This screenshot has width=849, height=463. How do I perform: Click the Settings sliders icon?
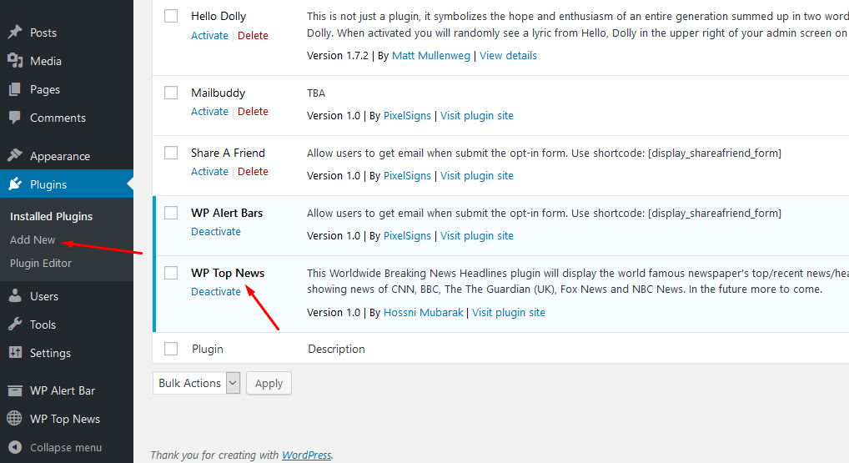pyautogui.click(x=15, y=353)
